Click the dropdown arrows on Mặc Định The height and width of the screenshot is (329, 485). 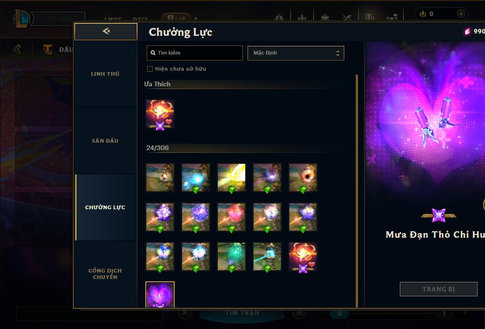point(338,53)
